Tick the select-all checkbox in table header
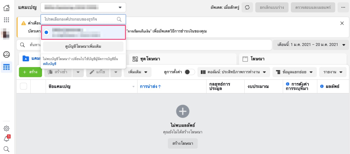This screenshot has width=350, height=154. click(x=24, y=86)
